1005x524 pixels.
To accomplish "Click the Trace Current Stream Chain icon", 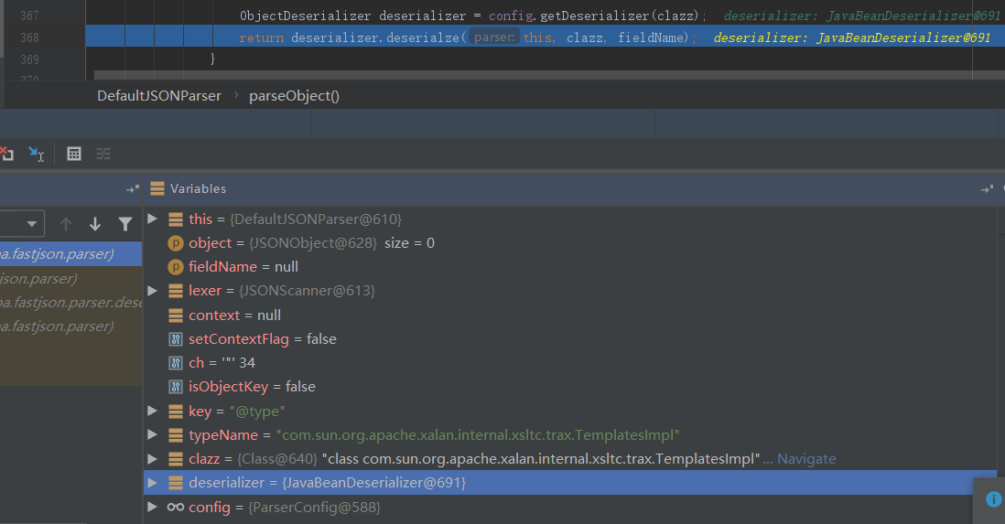I will [x=103, y=154].
